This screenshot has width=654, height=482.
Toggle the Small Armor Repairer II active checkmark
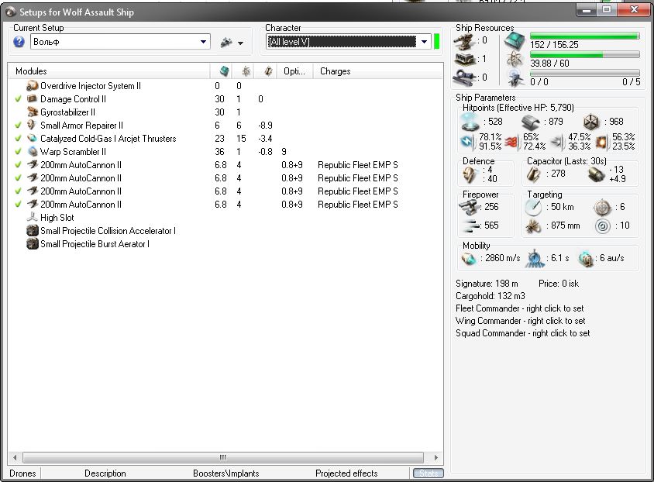point(18,125)
